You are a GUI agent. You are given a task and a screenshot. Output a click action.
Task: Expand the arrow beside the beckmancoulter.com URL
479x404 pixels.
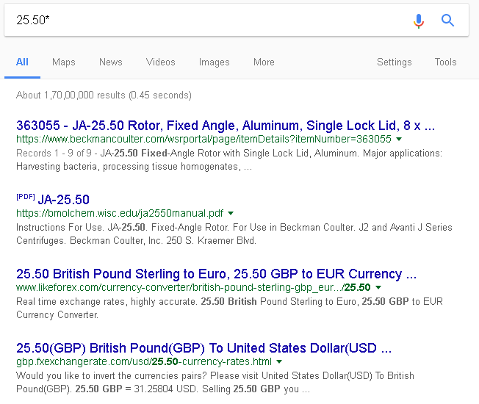(399, 139)
